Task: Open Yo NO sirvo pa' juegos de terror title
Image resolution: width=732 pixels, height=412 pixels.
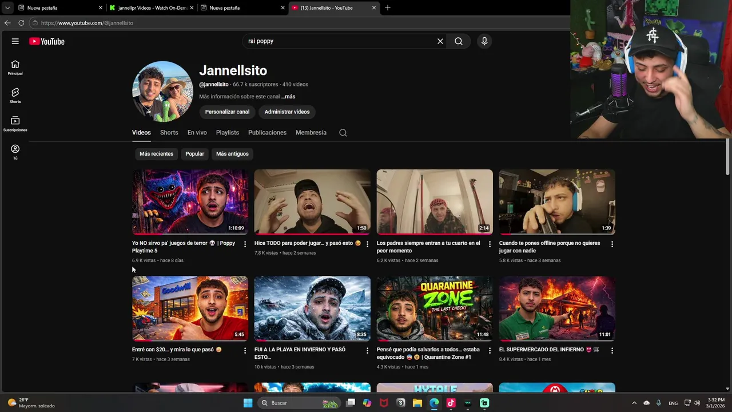Action: point(184,247)
